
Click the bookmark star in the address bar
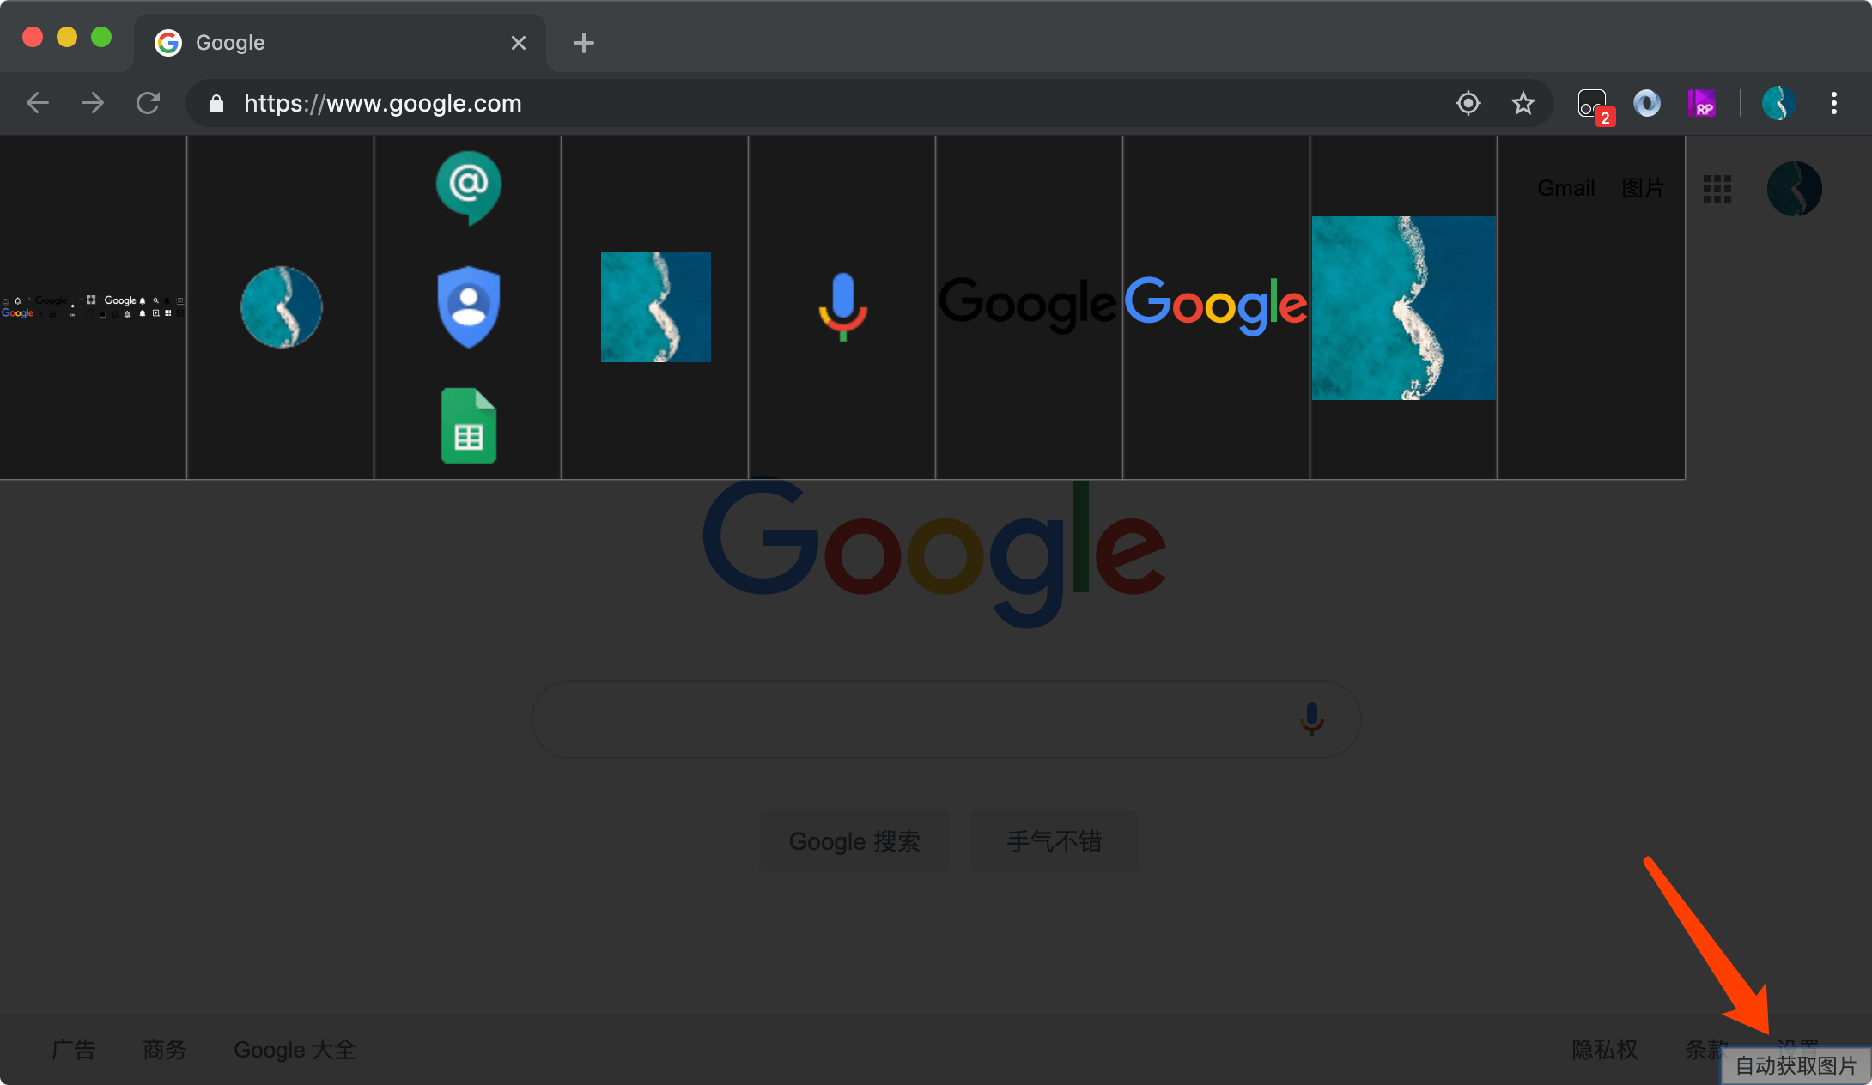point(1523,104)
